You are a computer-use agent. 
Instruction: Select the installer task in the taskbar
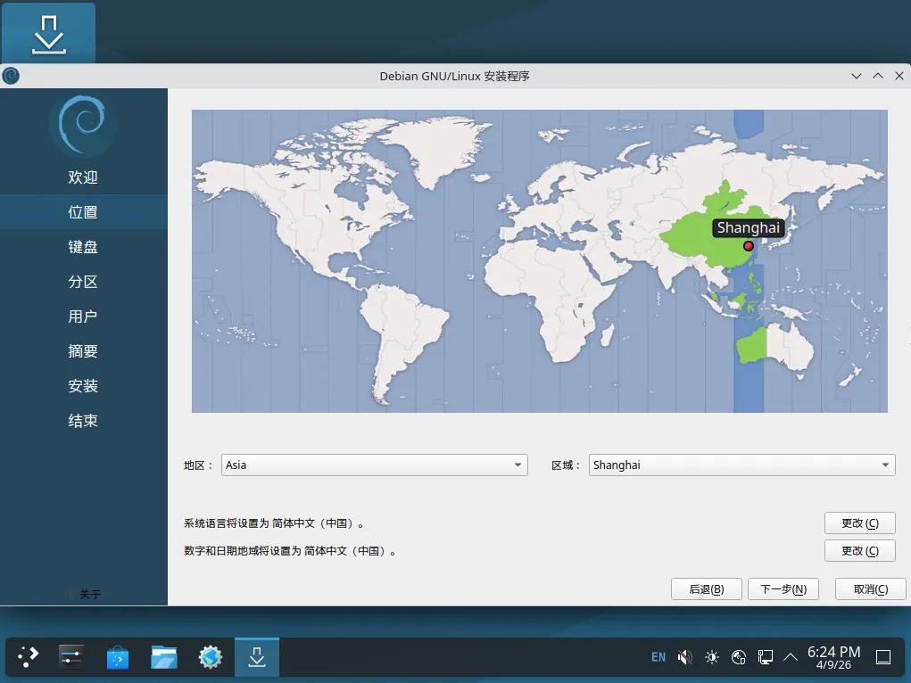tap(257, 657)
